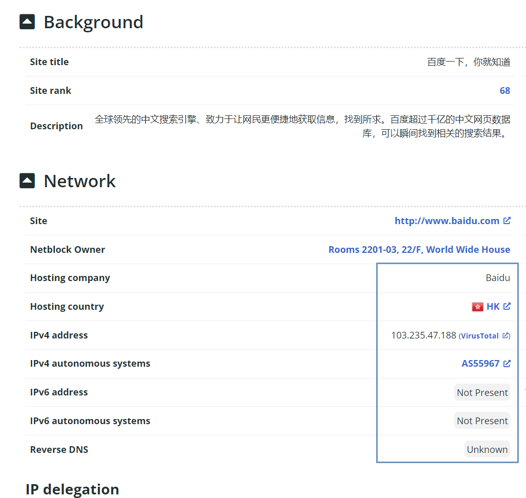The width and height of the screenshot is (526, 498).
Task: Click external-link icon beside VirusTotal
Action: click(505, 335)
